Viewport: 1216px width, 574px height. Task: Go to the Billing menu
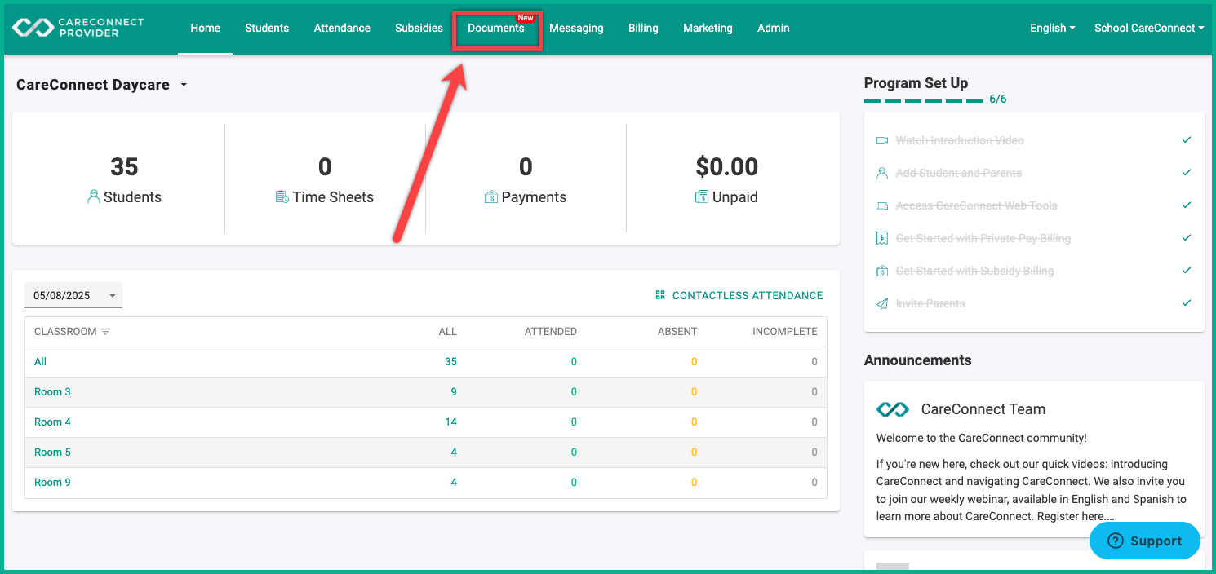(x=643, y=28)
